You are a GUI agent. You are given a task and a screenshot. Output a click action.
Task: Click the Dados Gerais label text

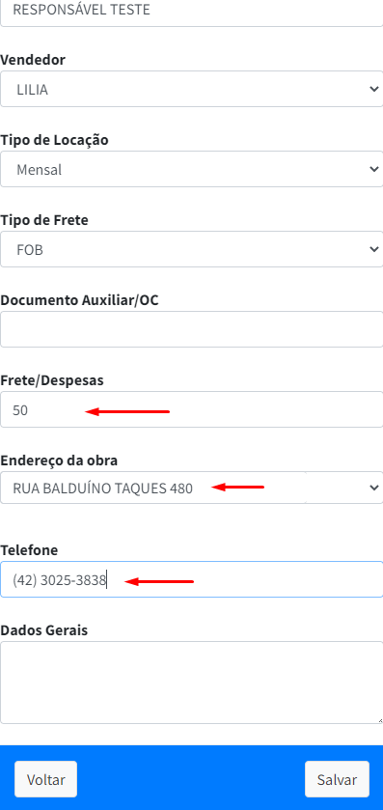tap(43, 630)
